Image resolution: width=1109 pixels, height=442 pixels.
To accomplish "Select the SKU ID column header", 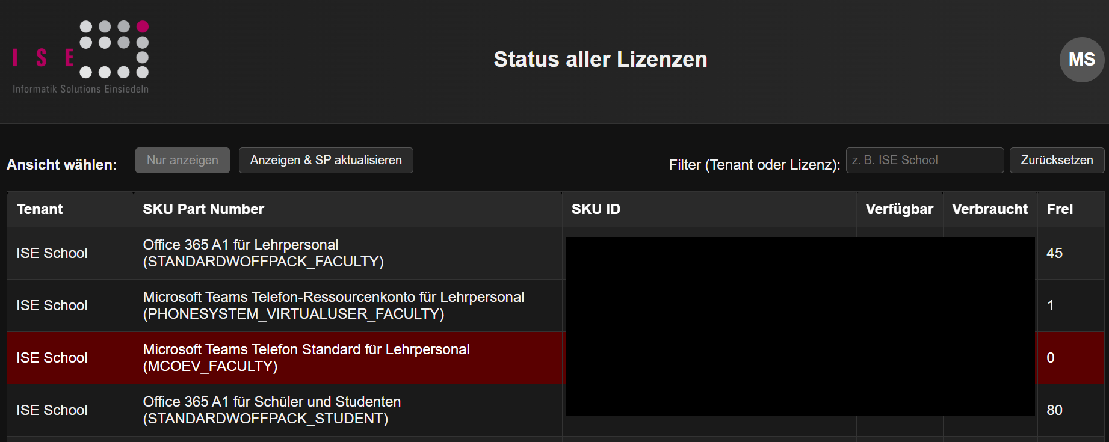I will pyautogui.click(x=595, y=209).
